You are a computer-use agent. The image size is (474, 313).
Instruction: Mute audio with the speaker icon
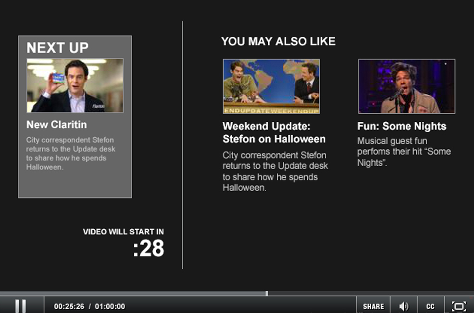(403, 306)
